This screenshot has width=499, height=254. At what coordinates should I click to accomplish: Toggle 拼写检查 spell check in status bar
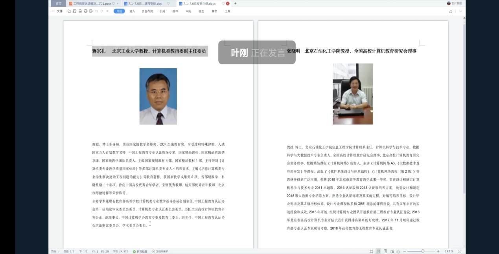tap(140, 251)
